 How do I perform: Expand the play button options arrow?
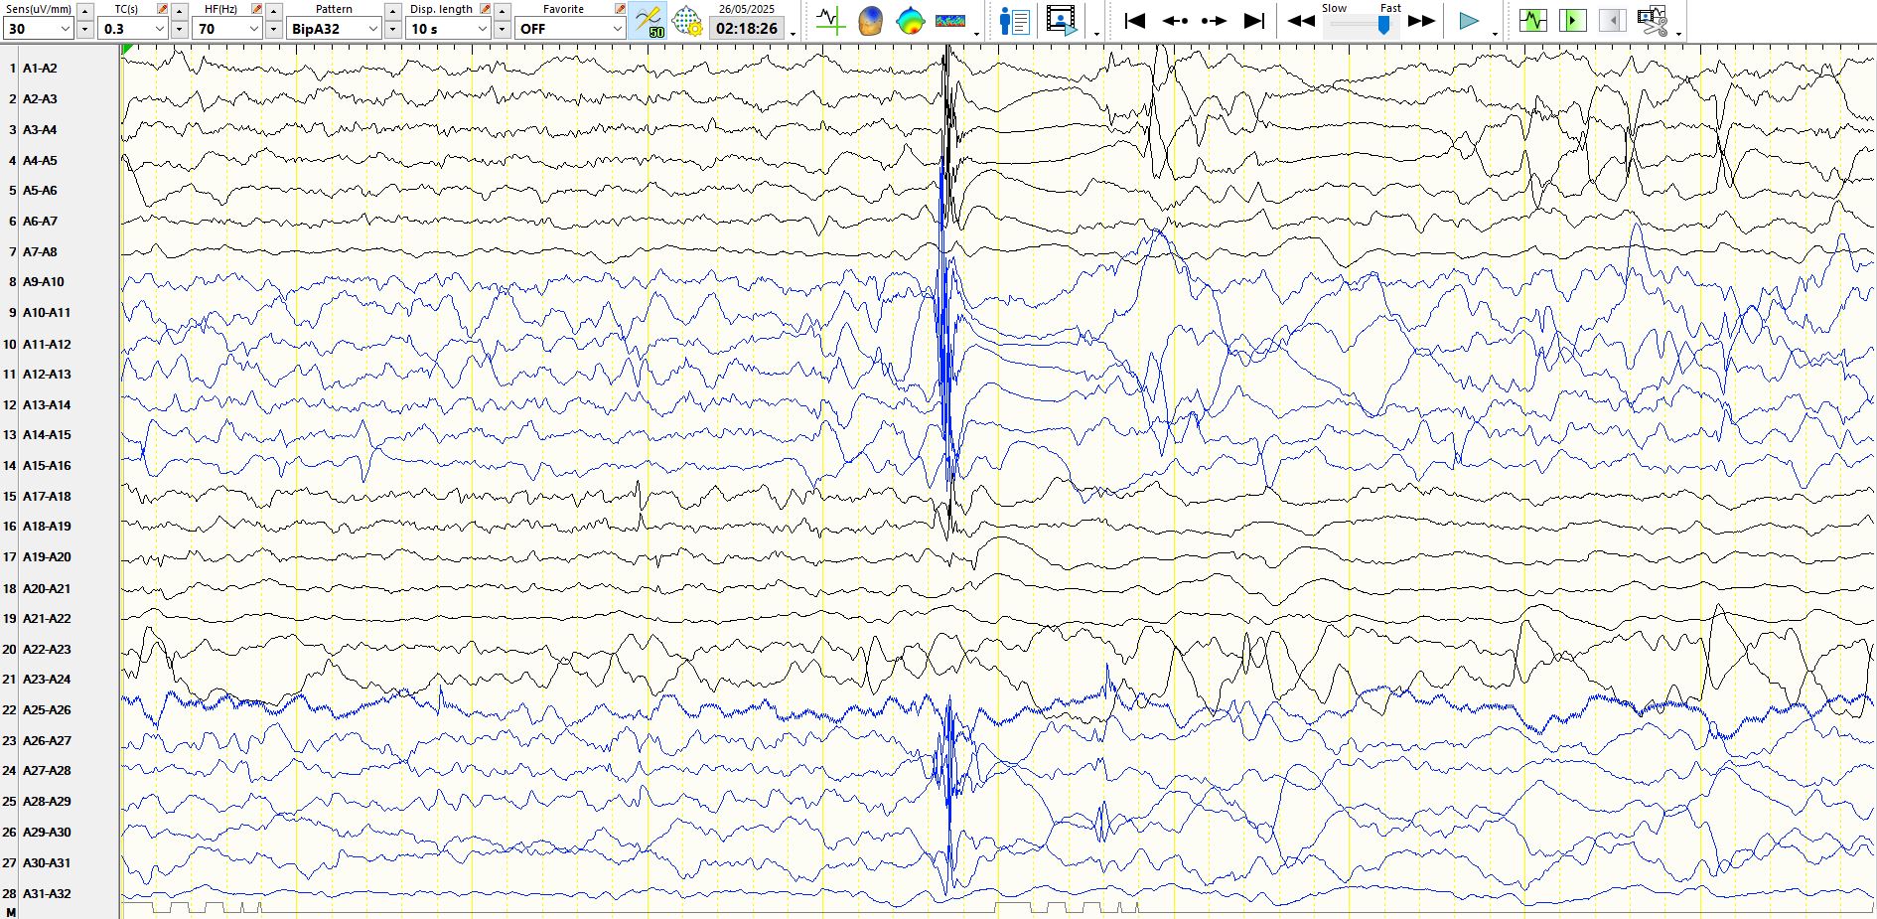click(1495, 33)
